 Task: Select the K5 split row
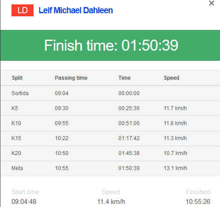coord(110,108)
